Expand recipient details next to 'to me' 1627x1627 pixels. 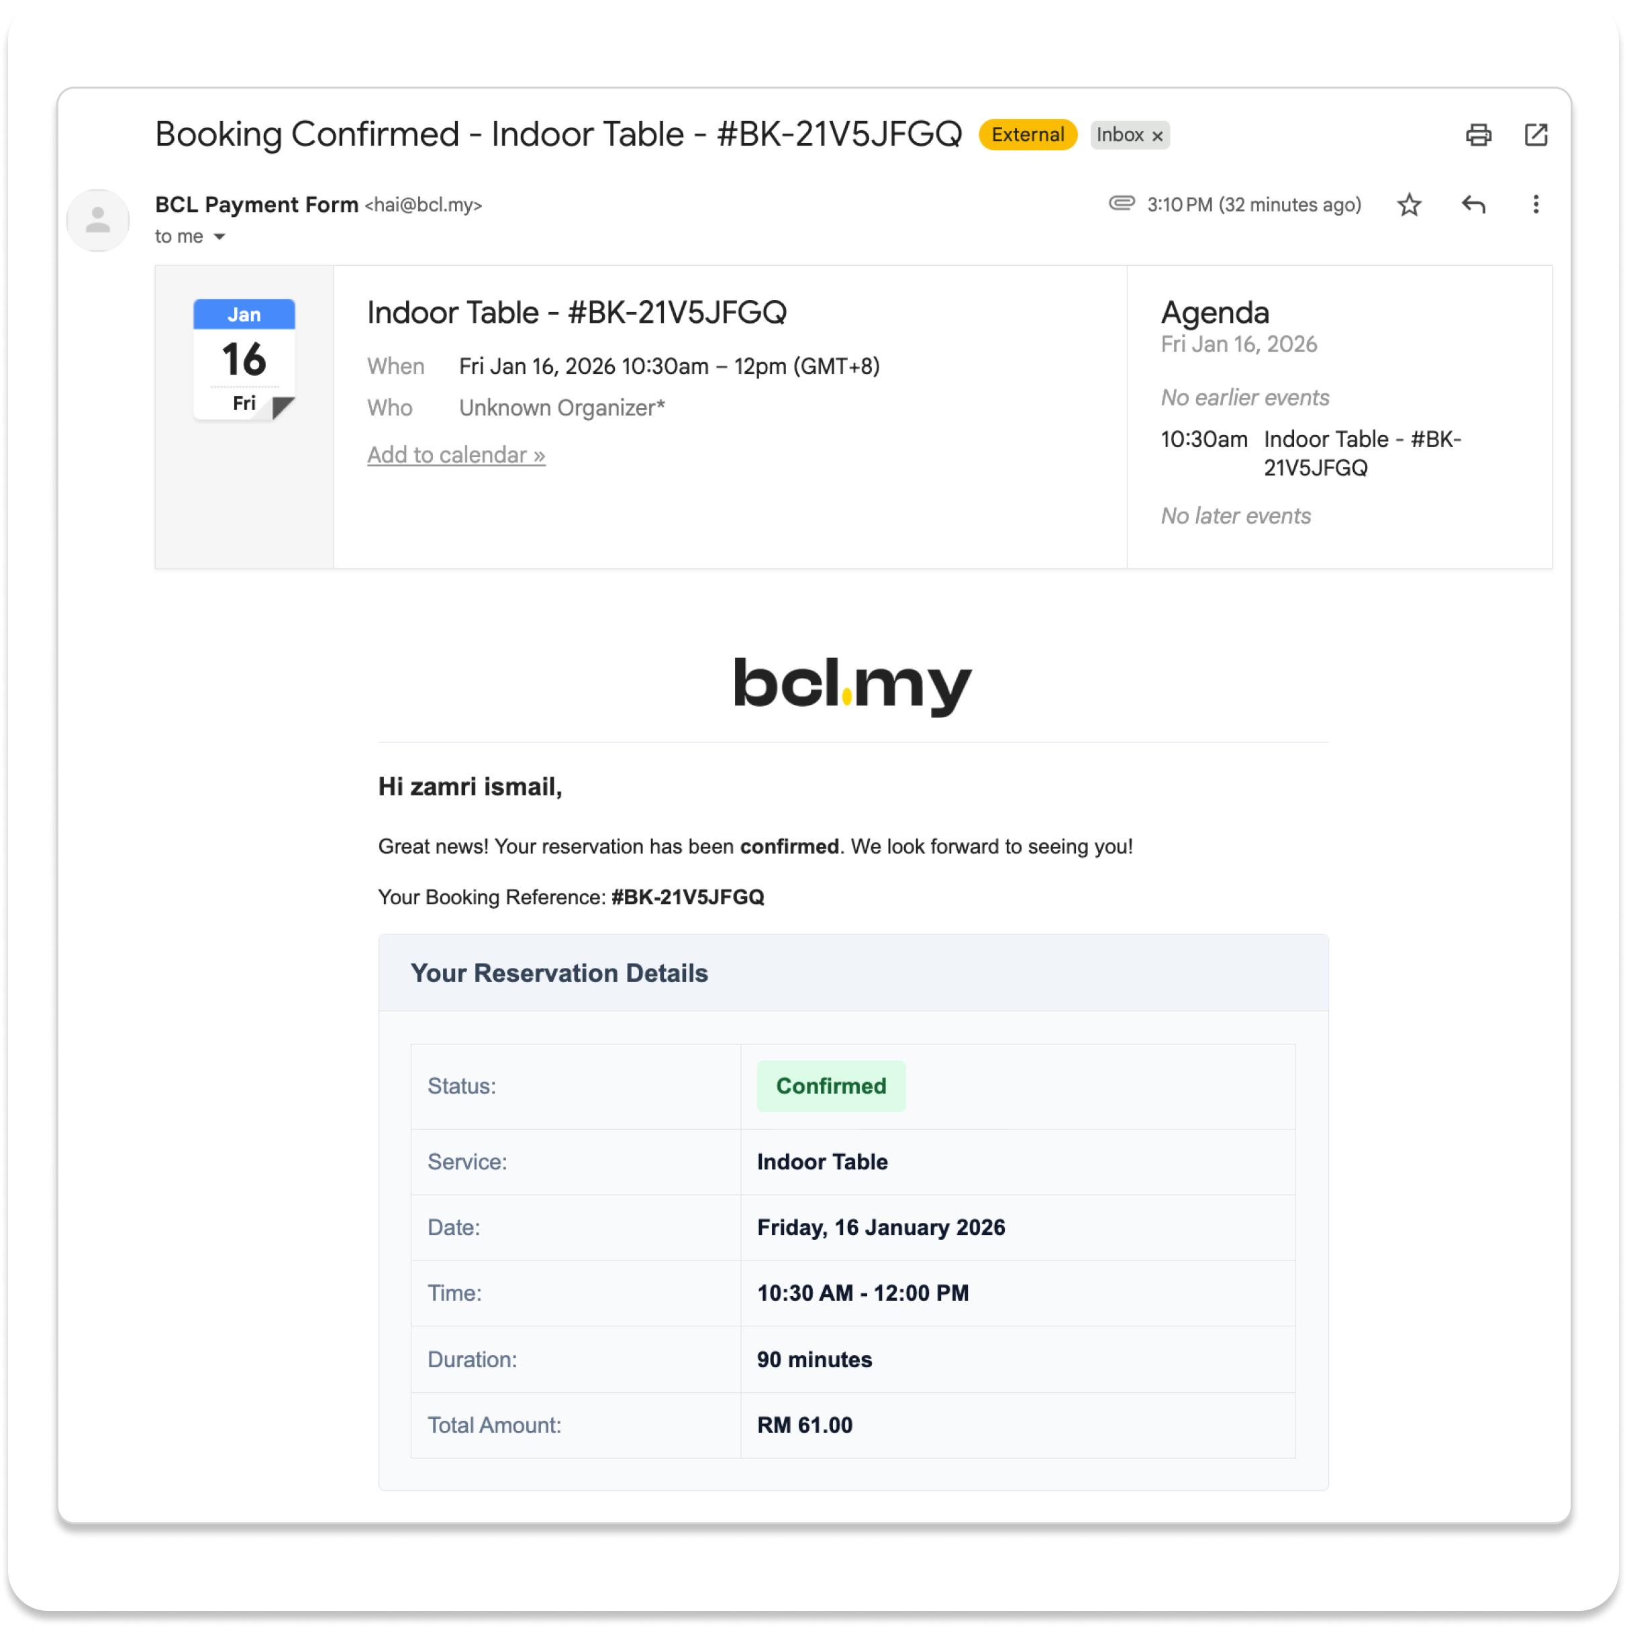click(219, 238)
